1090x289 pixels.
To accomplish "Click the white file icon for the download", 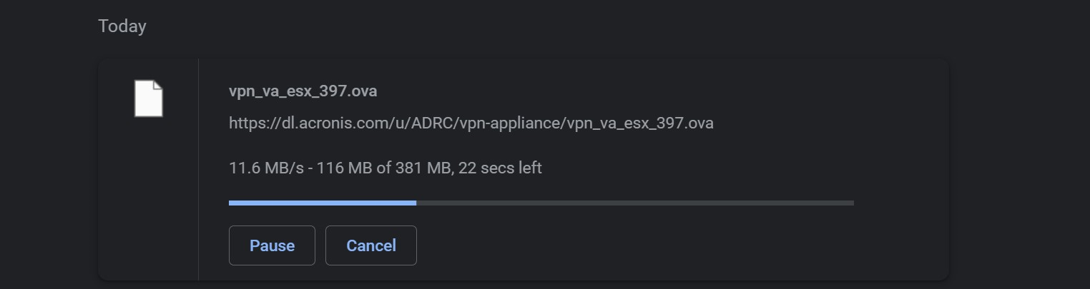I will [149, 98].
